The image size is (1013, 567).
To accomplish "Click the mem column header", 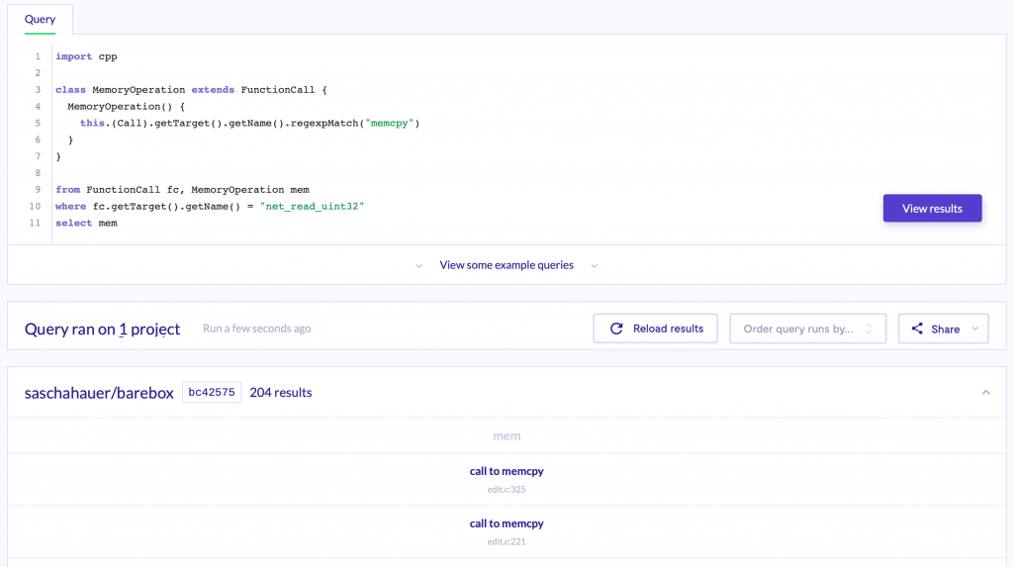I will [x=506, y=435].
